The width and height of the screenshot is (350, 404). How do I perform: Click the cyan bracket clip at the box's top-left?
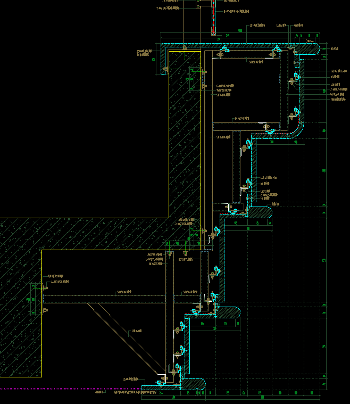point(222,52)
